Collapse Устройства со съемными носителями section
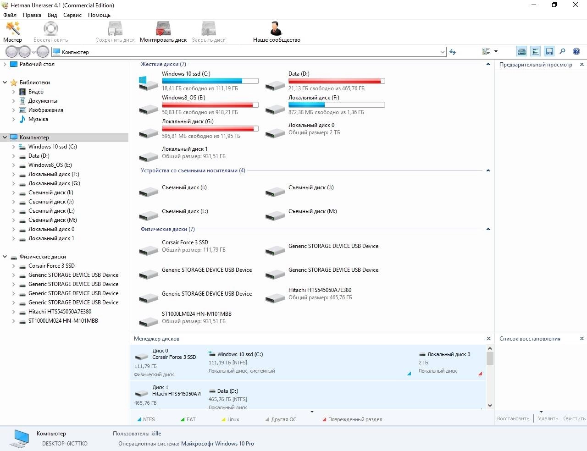The width and height of the screenshot is (587, 451). (x=488, y=170)
